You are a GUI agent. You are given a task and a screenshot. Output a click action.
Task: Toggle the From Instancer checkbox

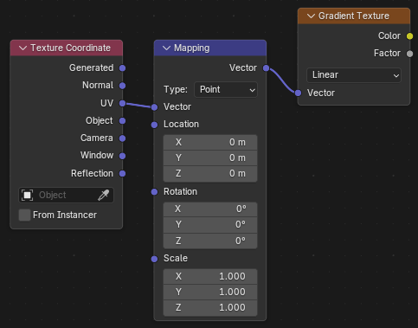(x=24, y=215)
